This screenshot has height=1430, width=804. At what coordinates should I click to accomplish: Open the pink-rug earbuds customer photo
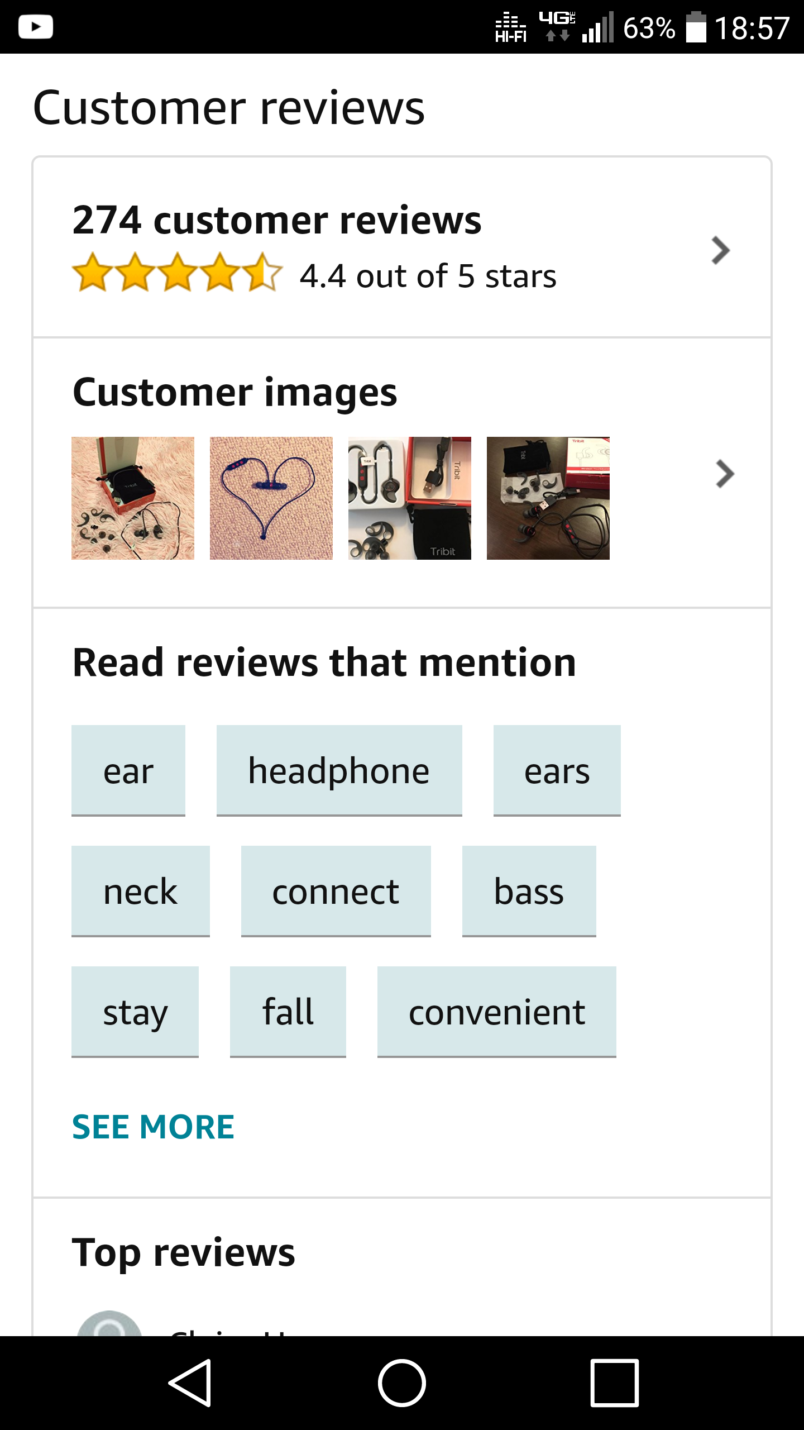pos(133,498)
